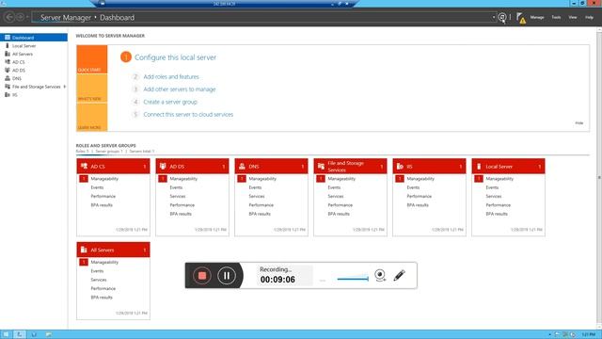
Task: Open the AD DS role tile header
Action: (192, 167)
